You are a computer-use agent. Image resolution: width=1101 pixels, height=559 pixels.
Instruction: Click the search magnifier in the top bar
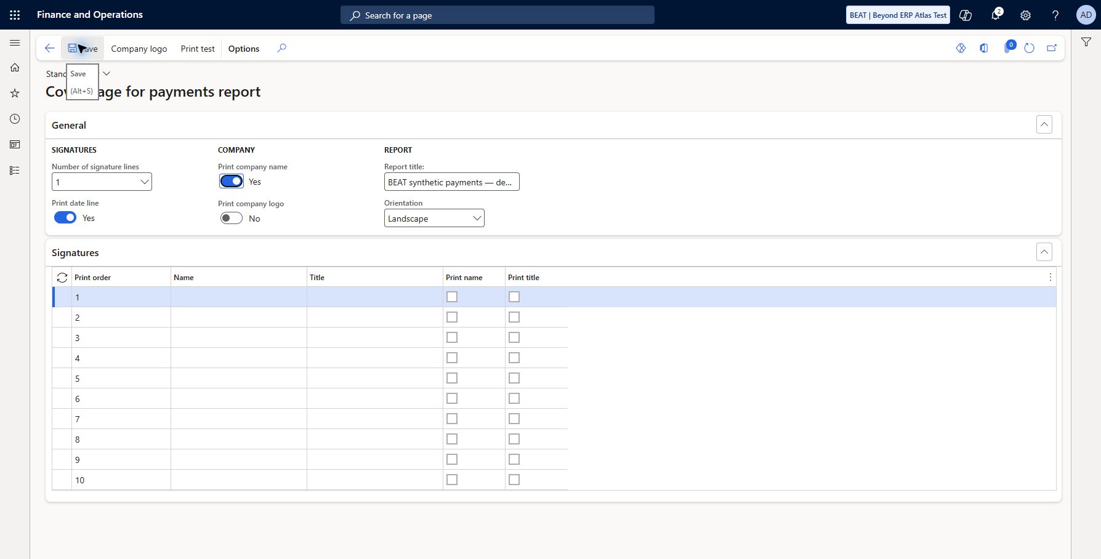coord(355,15)
